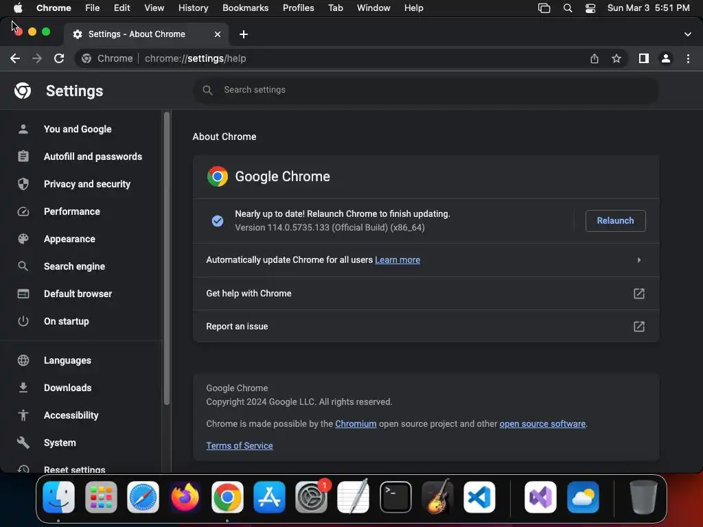Open Spotlight search in menu bar

(x=568, y=8)
